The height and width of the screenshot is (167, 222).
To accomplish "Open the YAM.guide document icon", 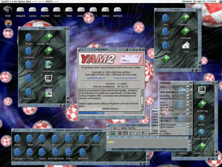I will pyautogui.click(x=186, y=32).
